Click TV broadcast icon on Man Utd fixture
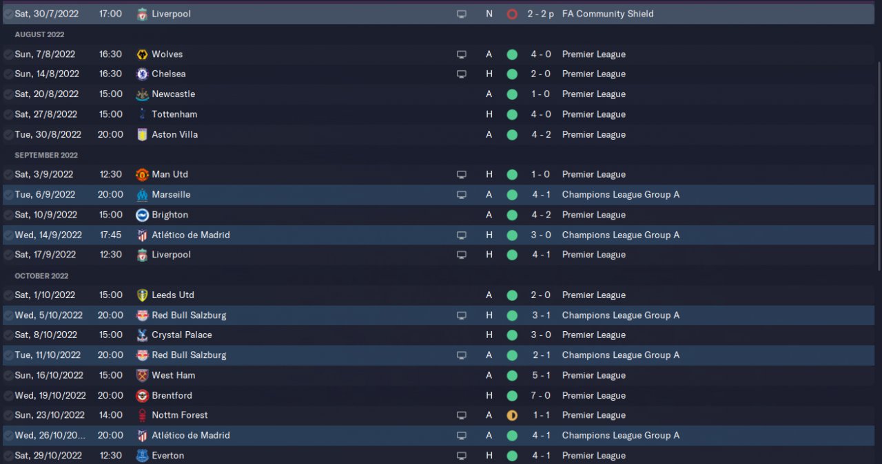This screenshot has width=882, height=464. click(x=462, y=175)
